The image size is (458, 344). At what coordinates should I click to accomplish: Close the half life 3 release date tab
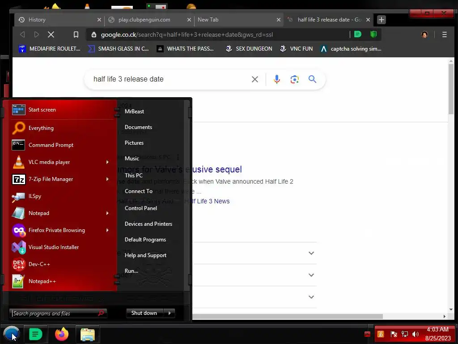(x=368, y=20)
